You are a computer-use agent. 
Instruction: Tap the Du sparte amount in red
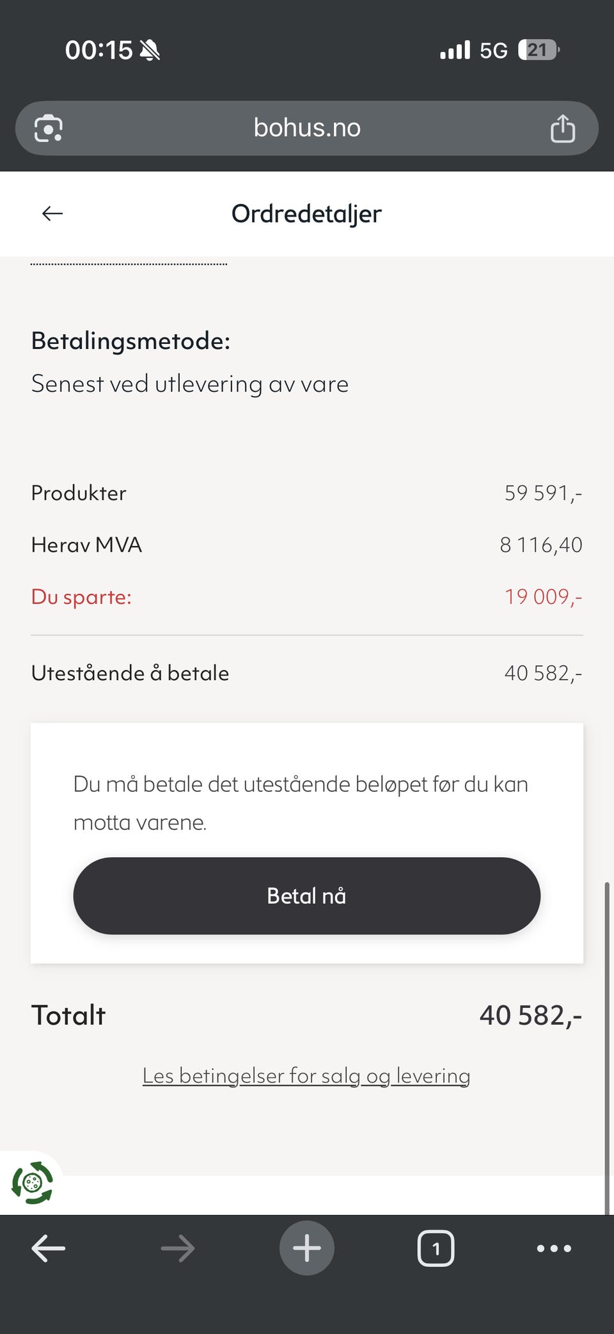[543, 597]
